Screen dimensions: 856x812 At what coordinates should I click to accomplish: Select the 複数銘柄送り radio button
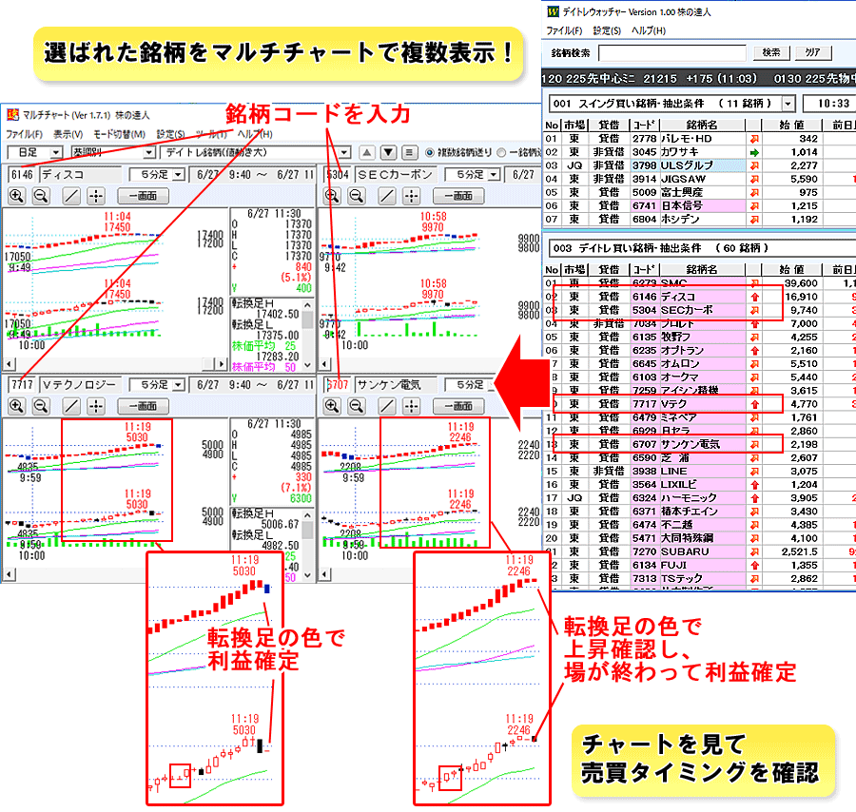[x=430, y=152]
